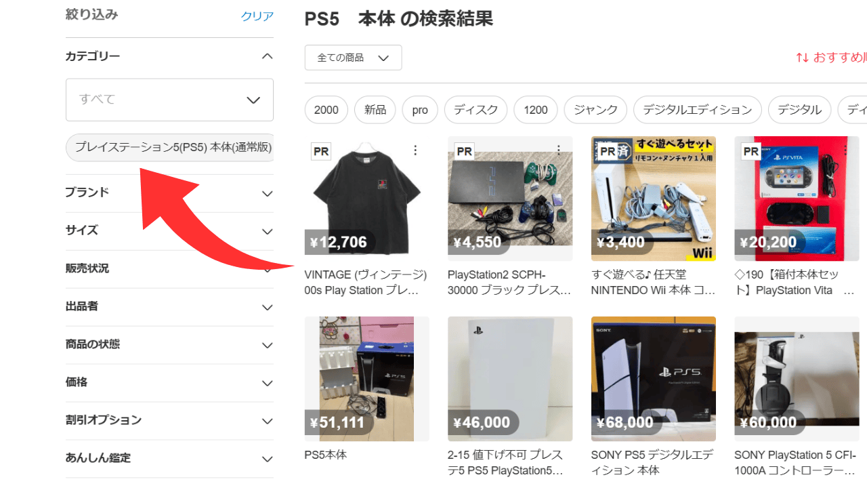Open the ¥68,000 SONY PS5 listing image

coord(653,379)
